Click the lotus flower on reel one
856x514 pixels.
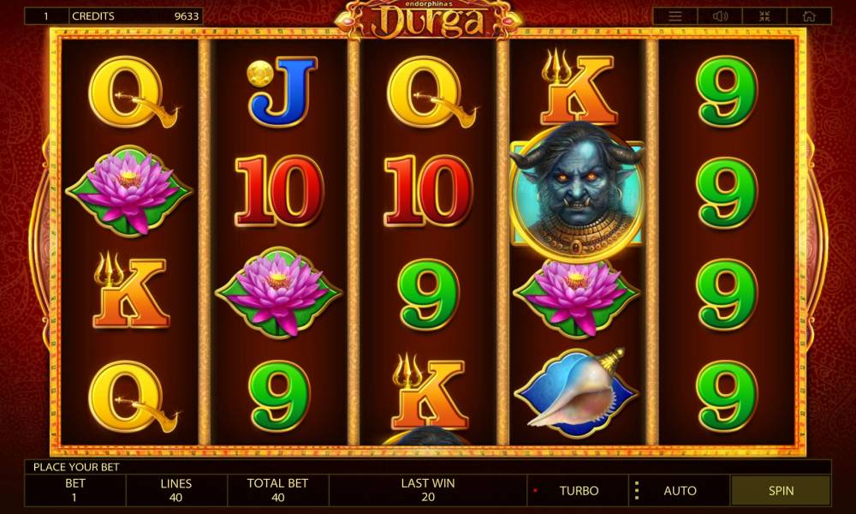tap(129, 191)
